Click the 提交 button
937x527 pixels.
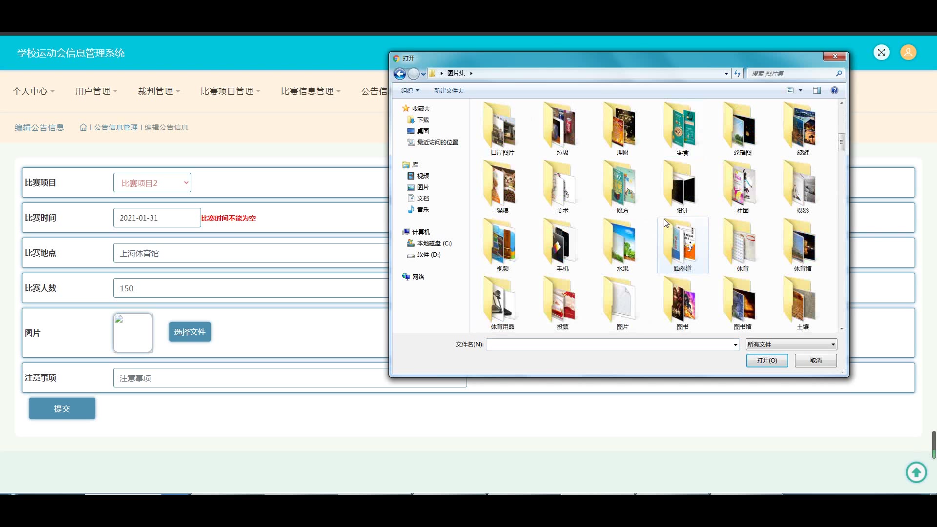click(x=62, y=408)
